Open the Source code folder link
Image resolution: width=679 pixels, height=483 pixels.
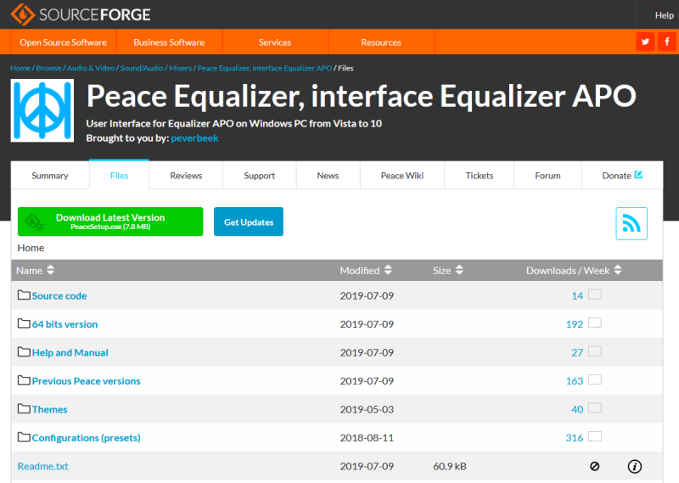click(59, 295)
